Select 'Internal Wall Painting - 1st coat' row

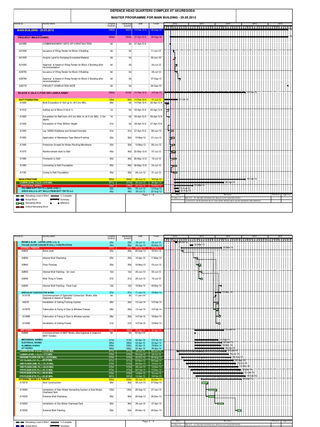point(59,272)
